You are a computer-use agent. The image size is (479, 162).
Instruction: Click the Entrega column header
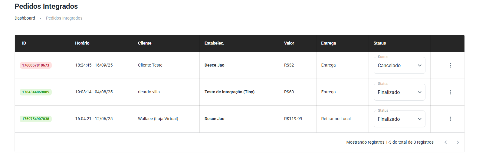coord(328,43)
